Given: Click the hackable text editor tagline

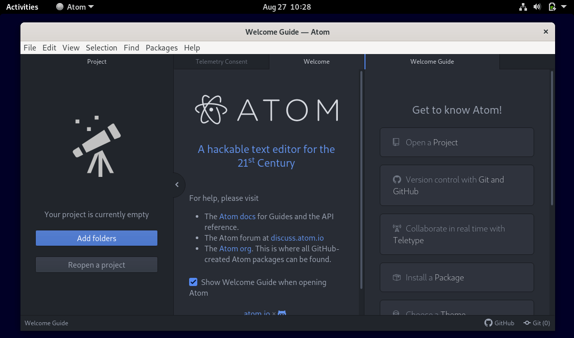Looking at the screenshot, I should (266, 156).
